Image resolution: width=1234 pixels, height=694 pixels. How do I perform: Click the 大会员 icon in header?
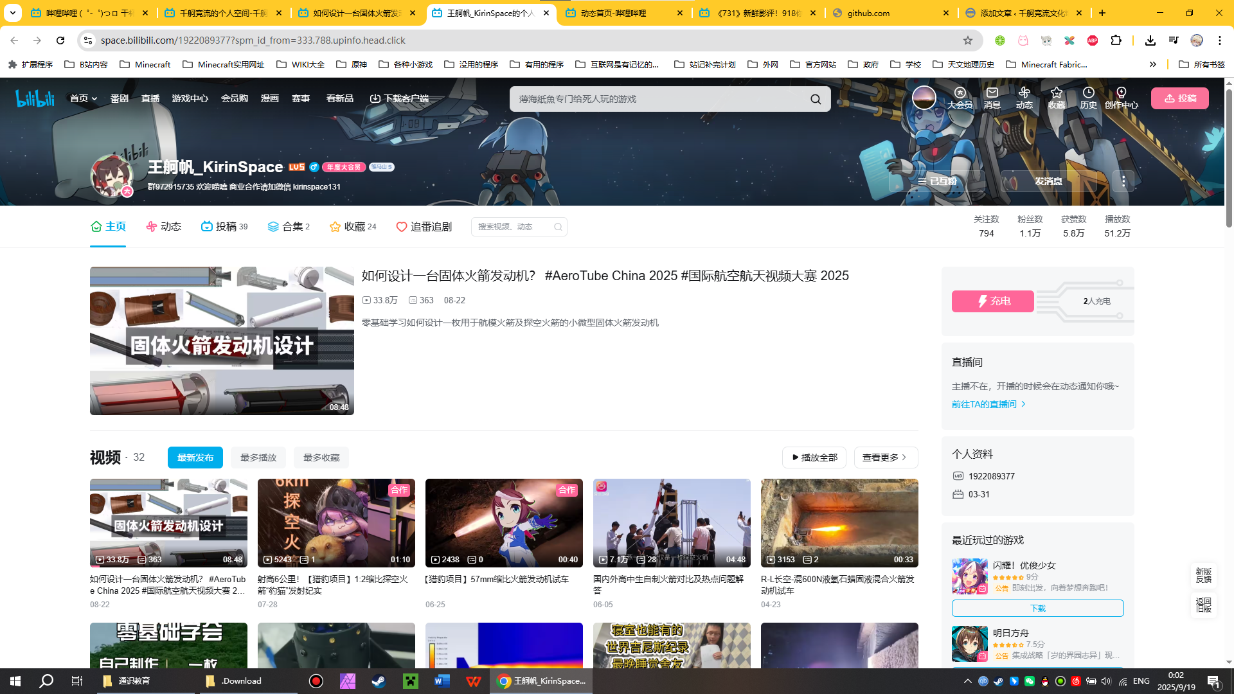click(960, 98)
